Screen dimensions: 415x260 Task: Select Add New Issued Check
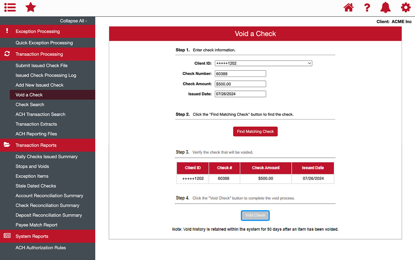[39, 85]
